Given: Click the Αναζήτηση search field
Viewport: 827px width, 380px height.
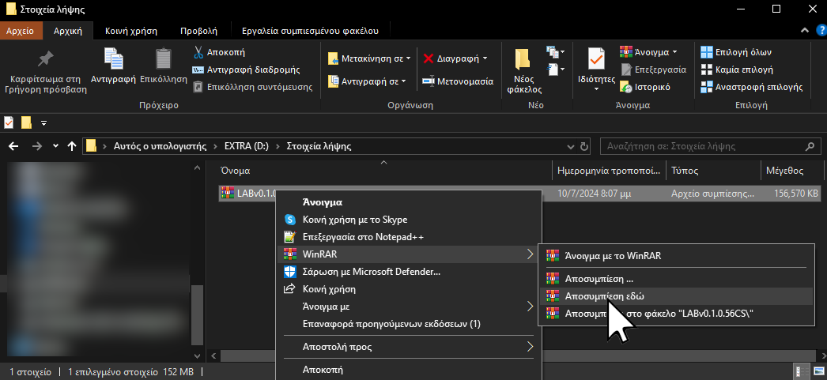Looking at the screenshot, I should tap(700, 146).
